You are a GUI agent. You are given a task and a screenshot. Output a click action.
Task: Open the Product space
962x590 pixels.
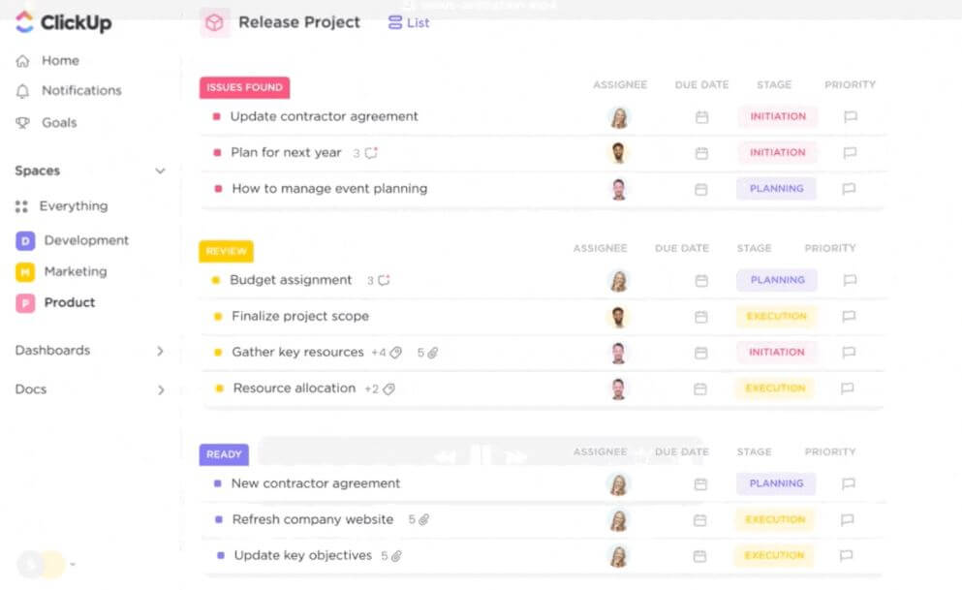coord(70,302)
